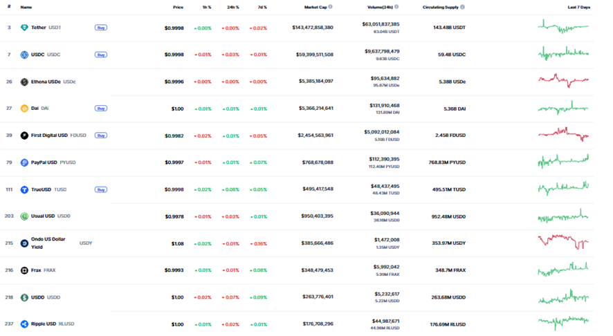Click Buy button next to TrueUSD
This screenshot has width=613, height=336.
tap(101, 189)
